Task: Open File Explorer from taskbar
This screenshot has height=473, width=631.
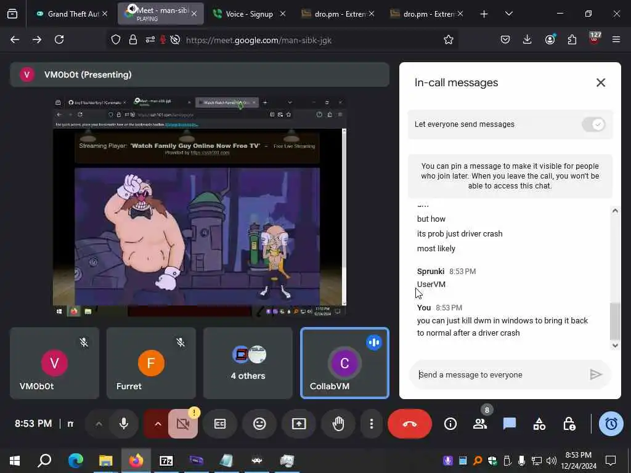Action: 106,460
